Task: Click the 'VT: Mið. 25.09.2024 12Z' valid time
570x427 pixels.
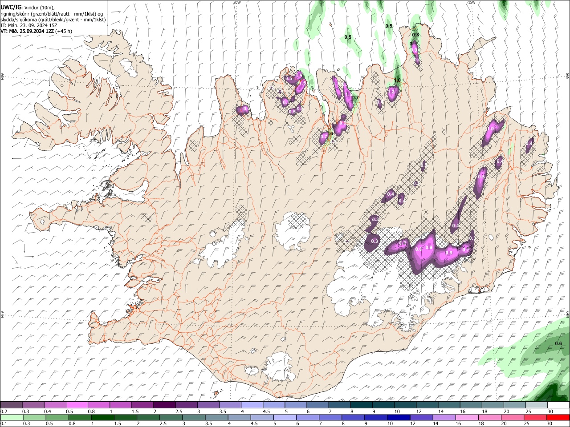Action: pyautogui.click(x=28, y=31)
